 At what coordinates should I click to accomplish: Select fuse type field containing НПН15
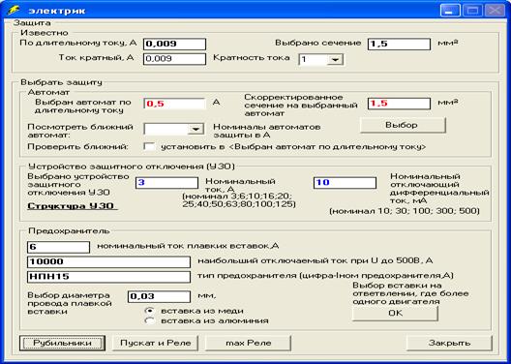(x=108, y=277)
